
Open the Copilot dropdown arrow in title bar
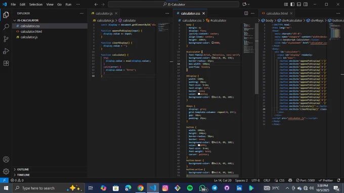point(248,5)
